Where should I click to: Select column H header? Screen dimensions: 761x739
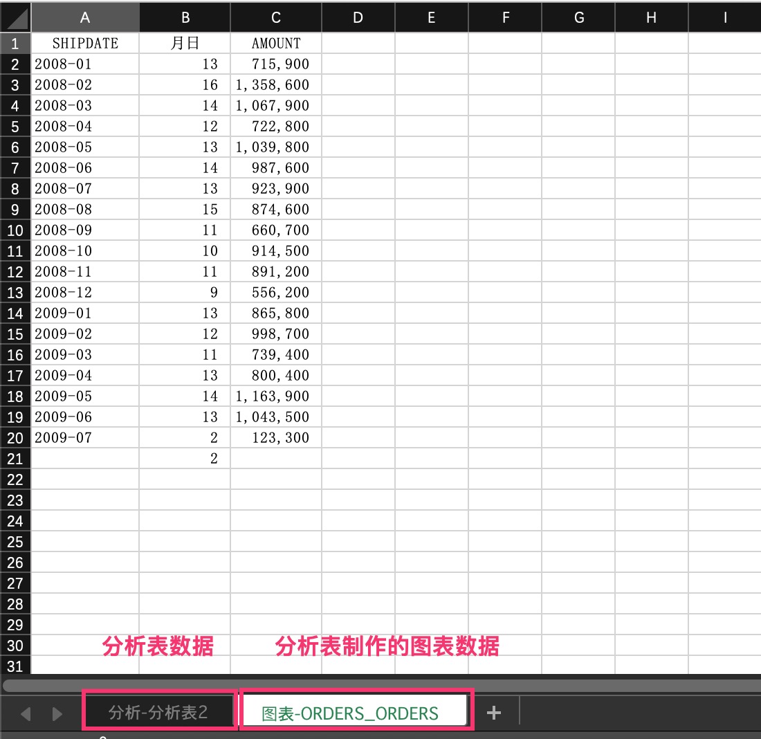tap(651, 17)
